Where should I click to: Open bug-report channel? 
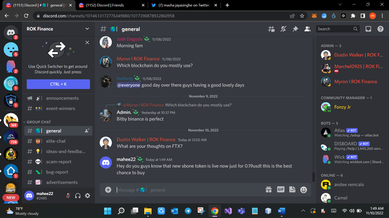pos(58,172)
